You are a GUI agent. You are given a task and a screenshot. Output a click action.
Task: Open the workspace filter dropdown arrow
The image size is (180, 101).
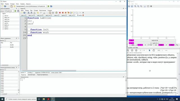coord(19,40)
